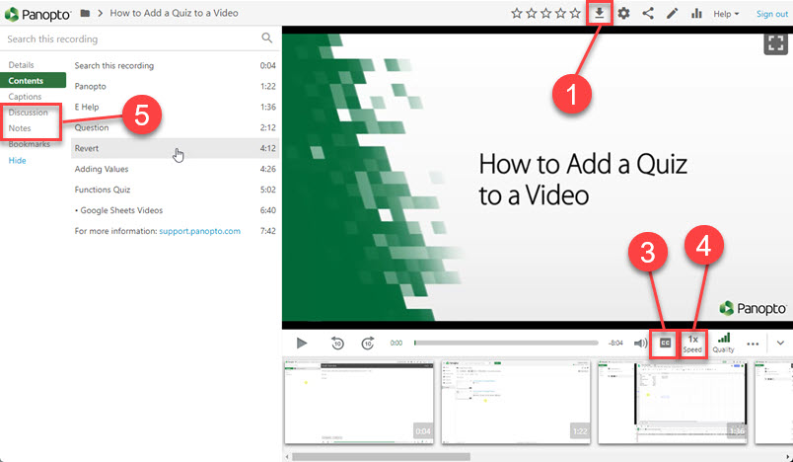The image size is (793, 462).
Task: Click the scrollbar left arrow
Action: (x=287, y=457)
